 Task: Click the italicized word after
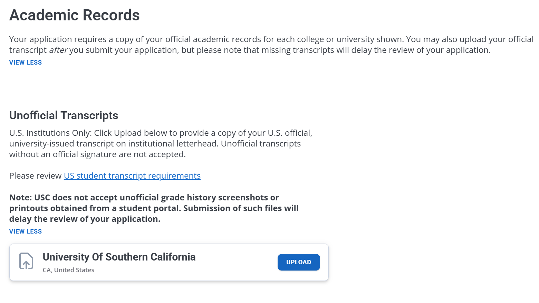click(x=58, y=50)
